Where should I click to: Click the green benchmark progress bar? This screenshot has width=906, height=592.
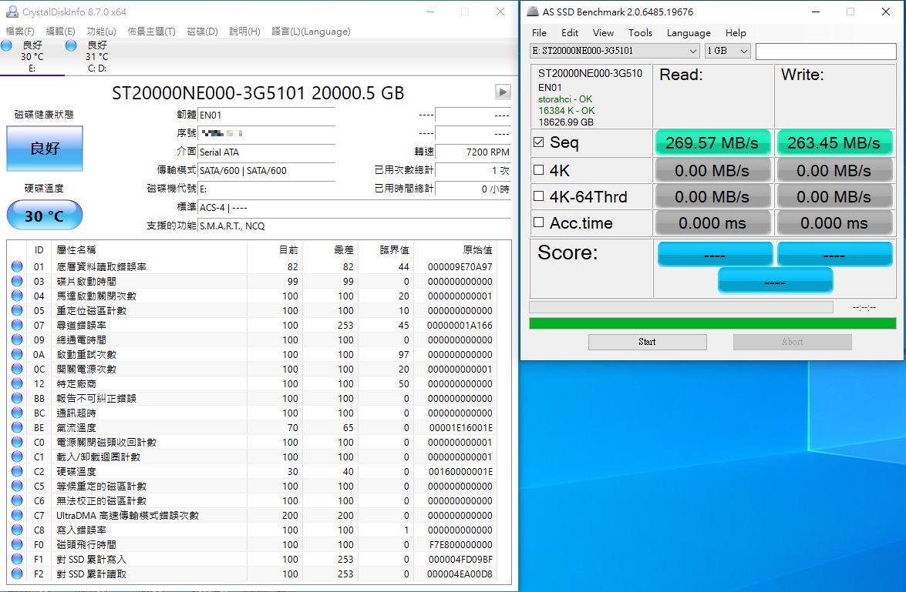pos(712,323)
